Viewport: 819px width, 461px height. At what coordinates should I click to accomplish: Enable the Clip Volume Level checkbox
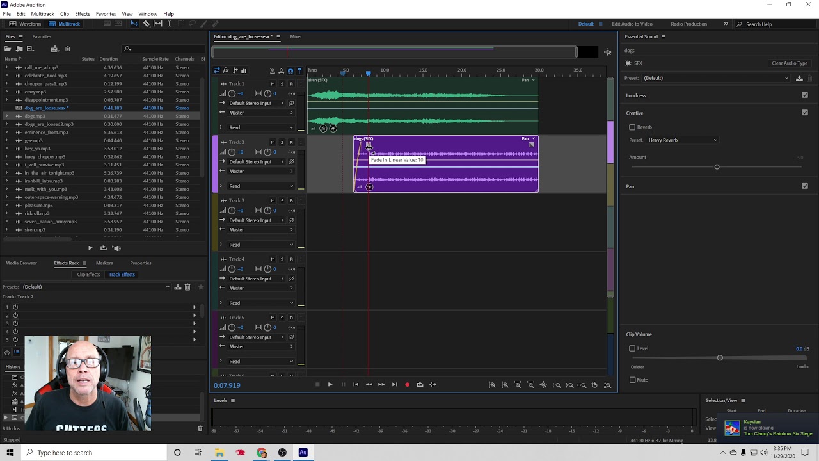point(632,348)
